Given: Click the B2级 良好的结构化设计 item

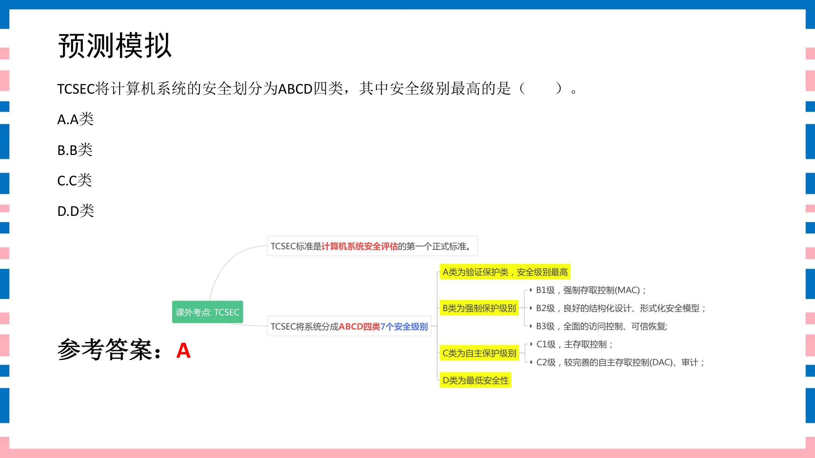Looking at the screenshot, I should [x=621, y=308].
